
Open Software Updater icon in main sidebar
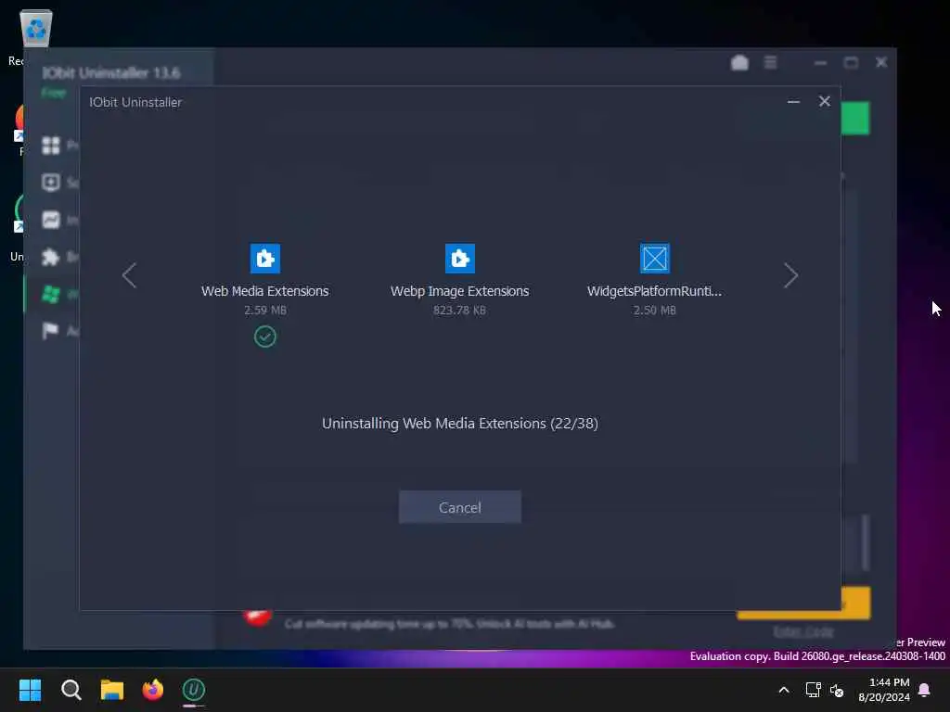[51, 183]
